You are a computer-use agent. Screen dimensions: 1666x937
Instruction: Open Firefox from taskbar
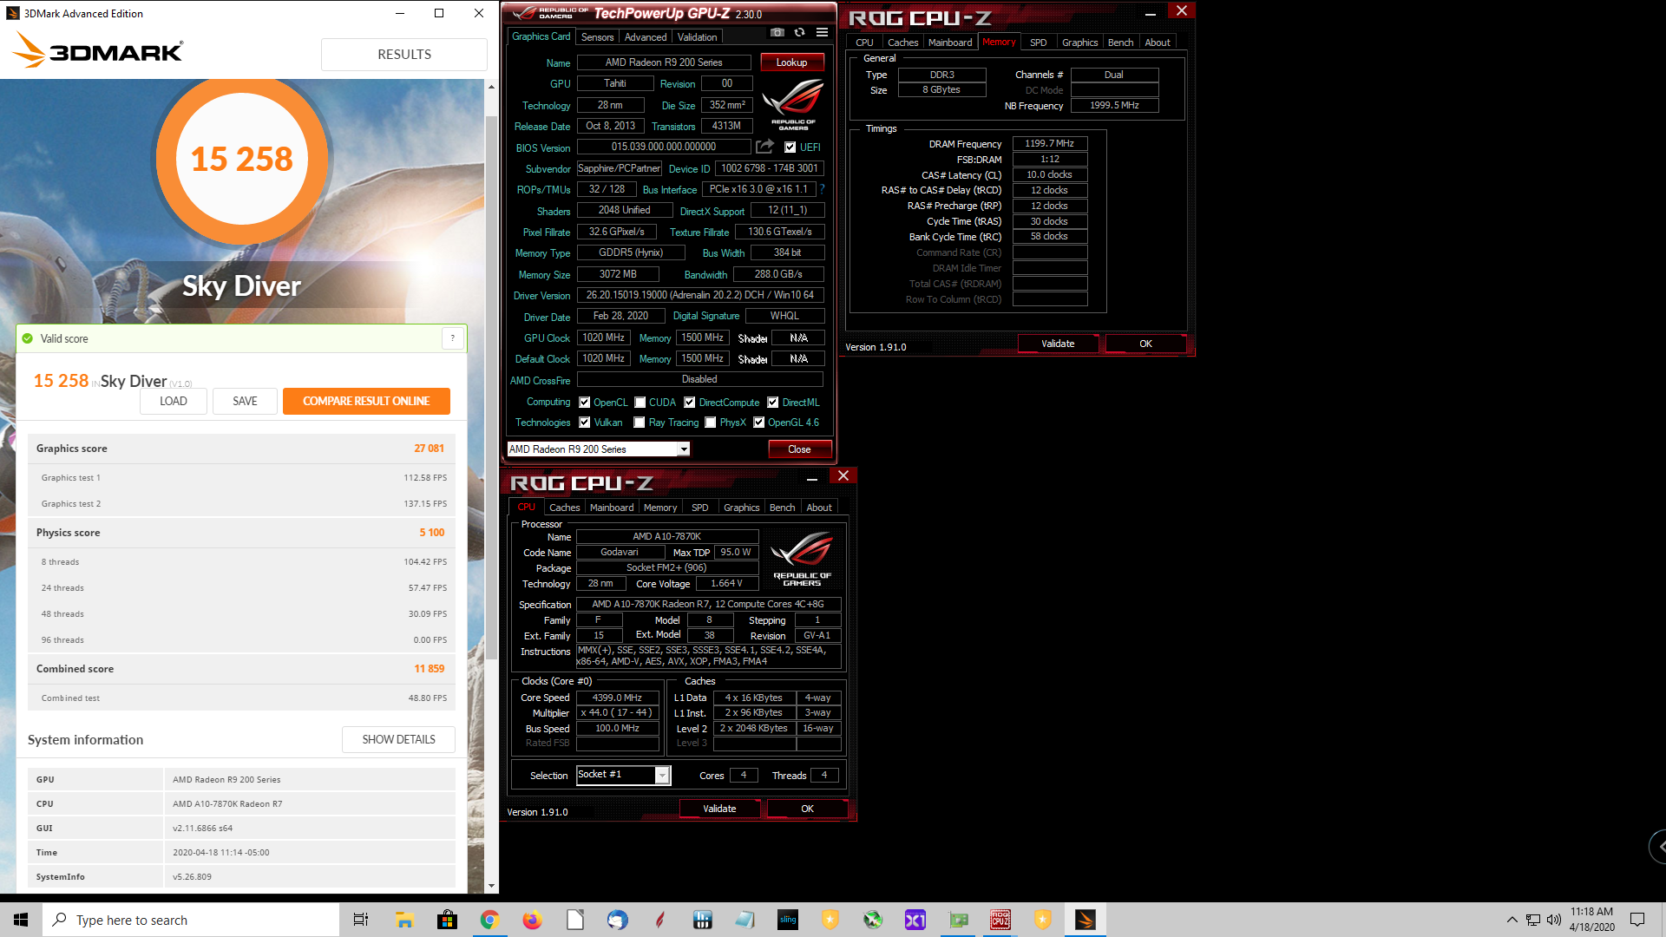coord(532,920)
